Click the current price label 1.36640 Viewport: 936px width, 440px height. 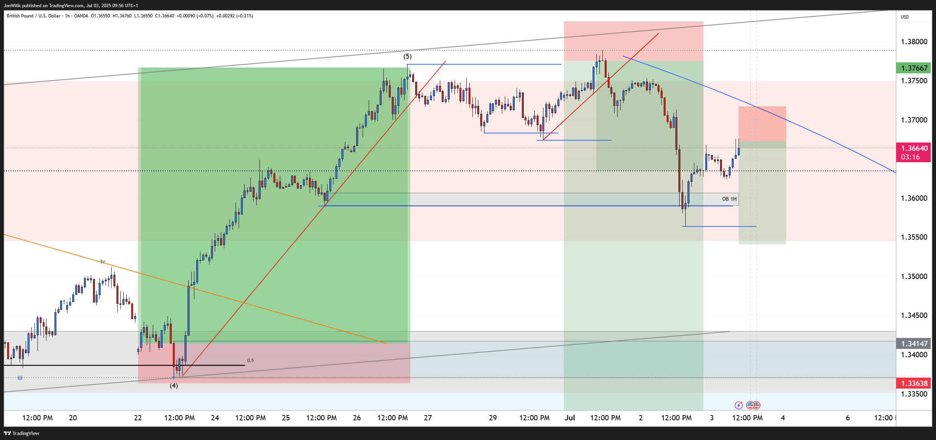tap(914, 148)
